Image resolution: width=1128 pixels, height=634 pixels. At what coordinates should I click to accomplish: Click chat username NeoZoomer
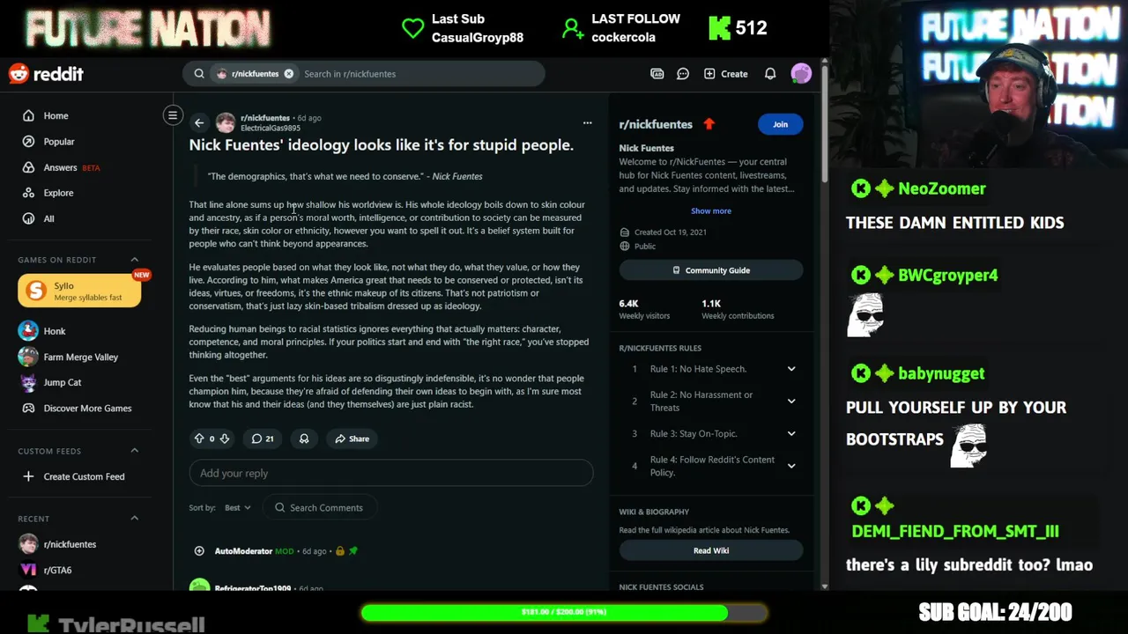coord(941,188)
